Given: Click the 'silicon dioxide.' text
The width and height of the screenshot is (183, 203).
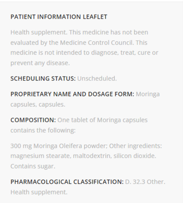Looking at the screenshot, I should 135,156.
